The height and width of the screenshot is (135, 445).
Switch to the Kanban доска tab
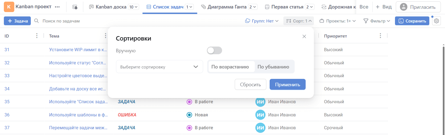click(x=111, y=7)
